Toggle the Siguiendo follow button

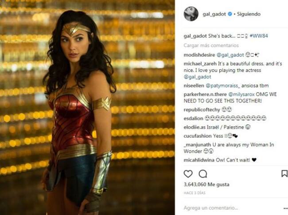tap(249, 14)
